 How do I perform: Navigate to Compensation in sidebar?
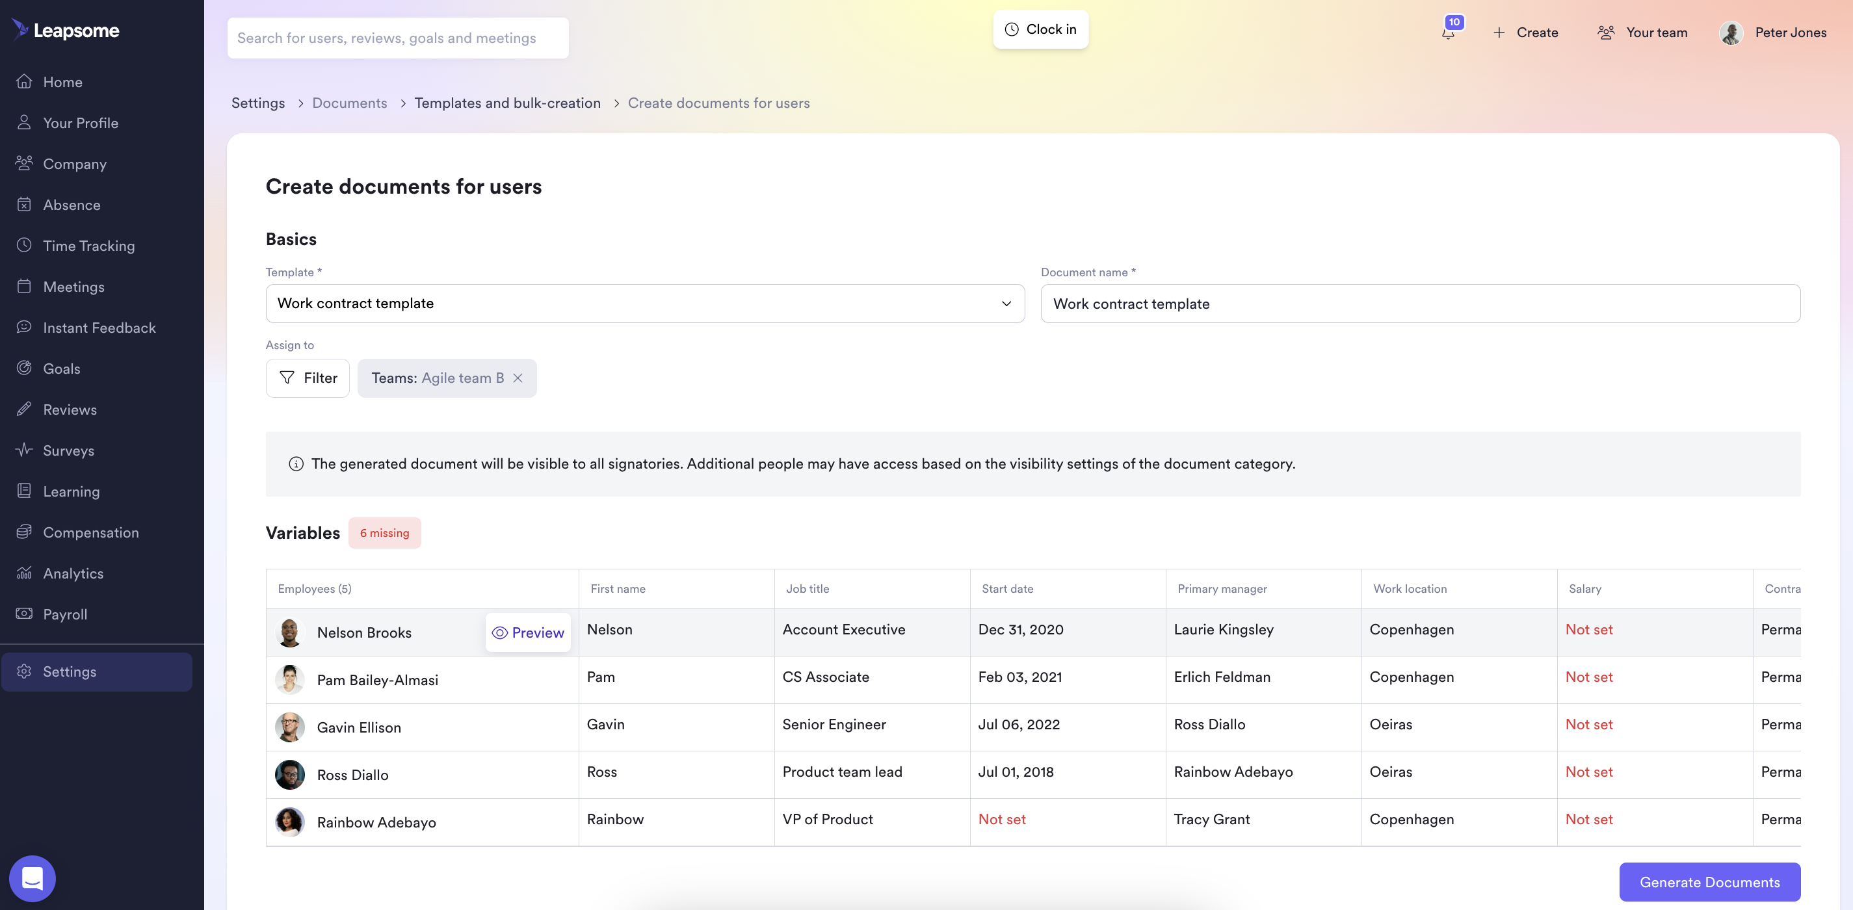(x=90, y=532)
